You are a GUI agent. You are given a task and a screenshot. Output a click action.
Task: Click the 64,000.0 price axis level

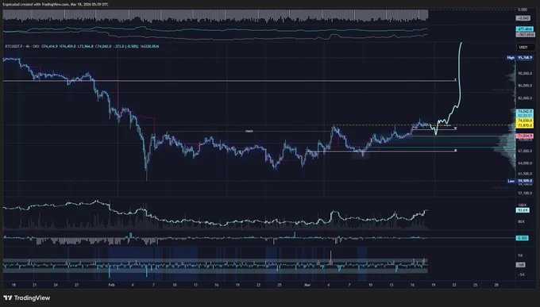[x=525, y=163]
